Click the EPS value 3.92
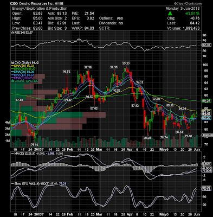 click(x=91, y=18)
